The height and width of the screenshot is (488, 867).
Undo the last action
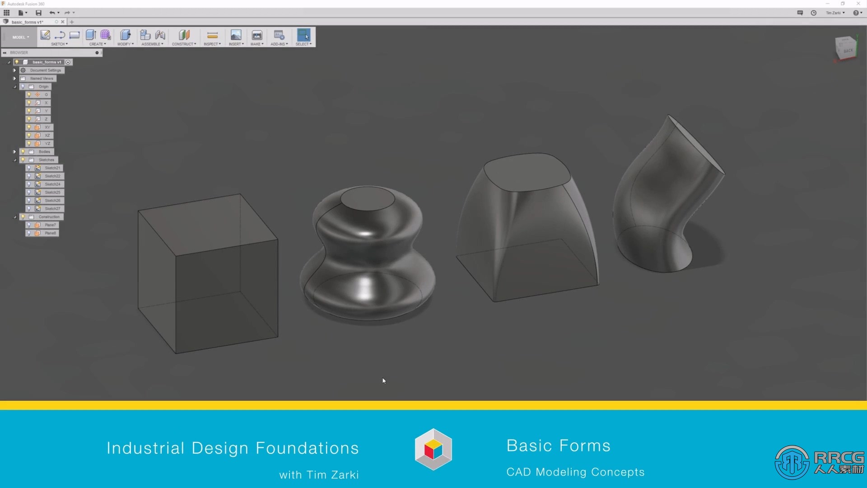coord(52,13)
